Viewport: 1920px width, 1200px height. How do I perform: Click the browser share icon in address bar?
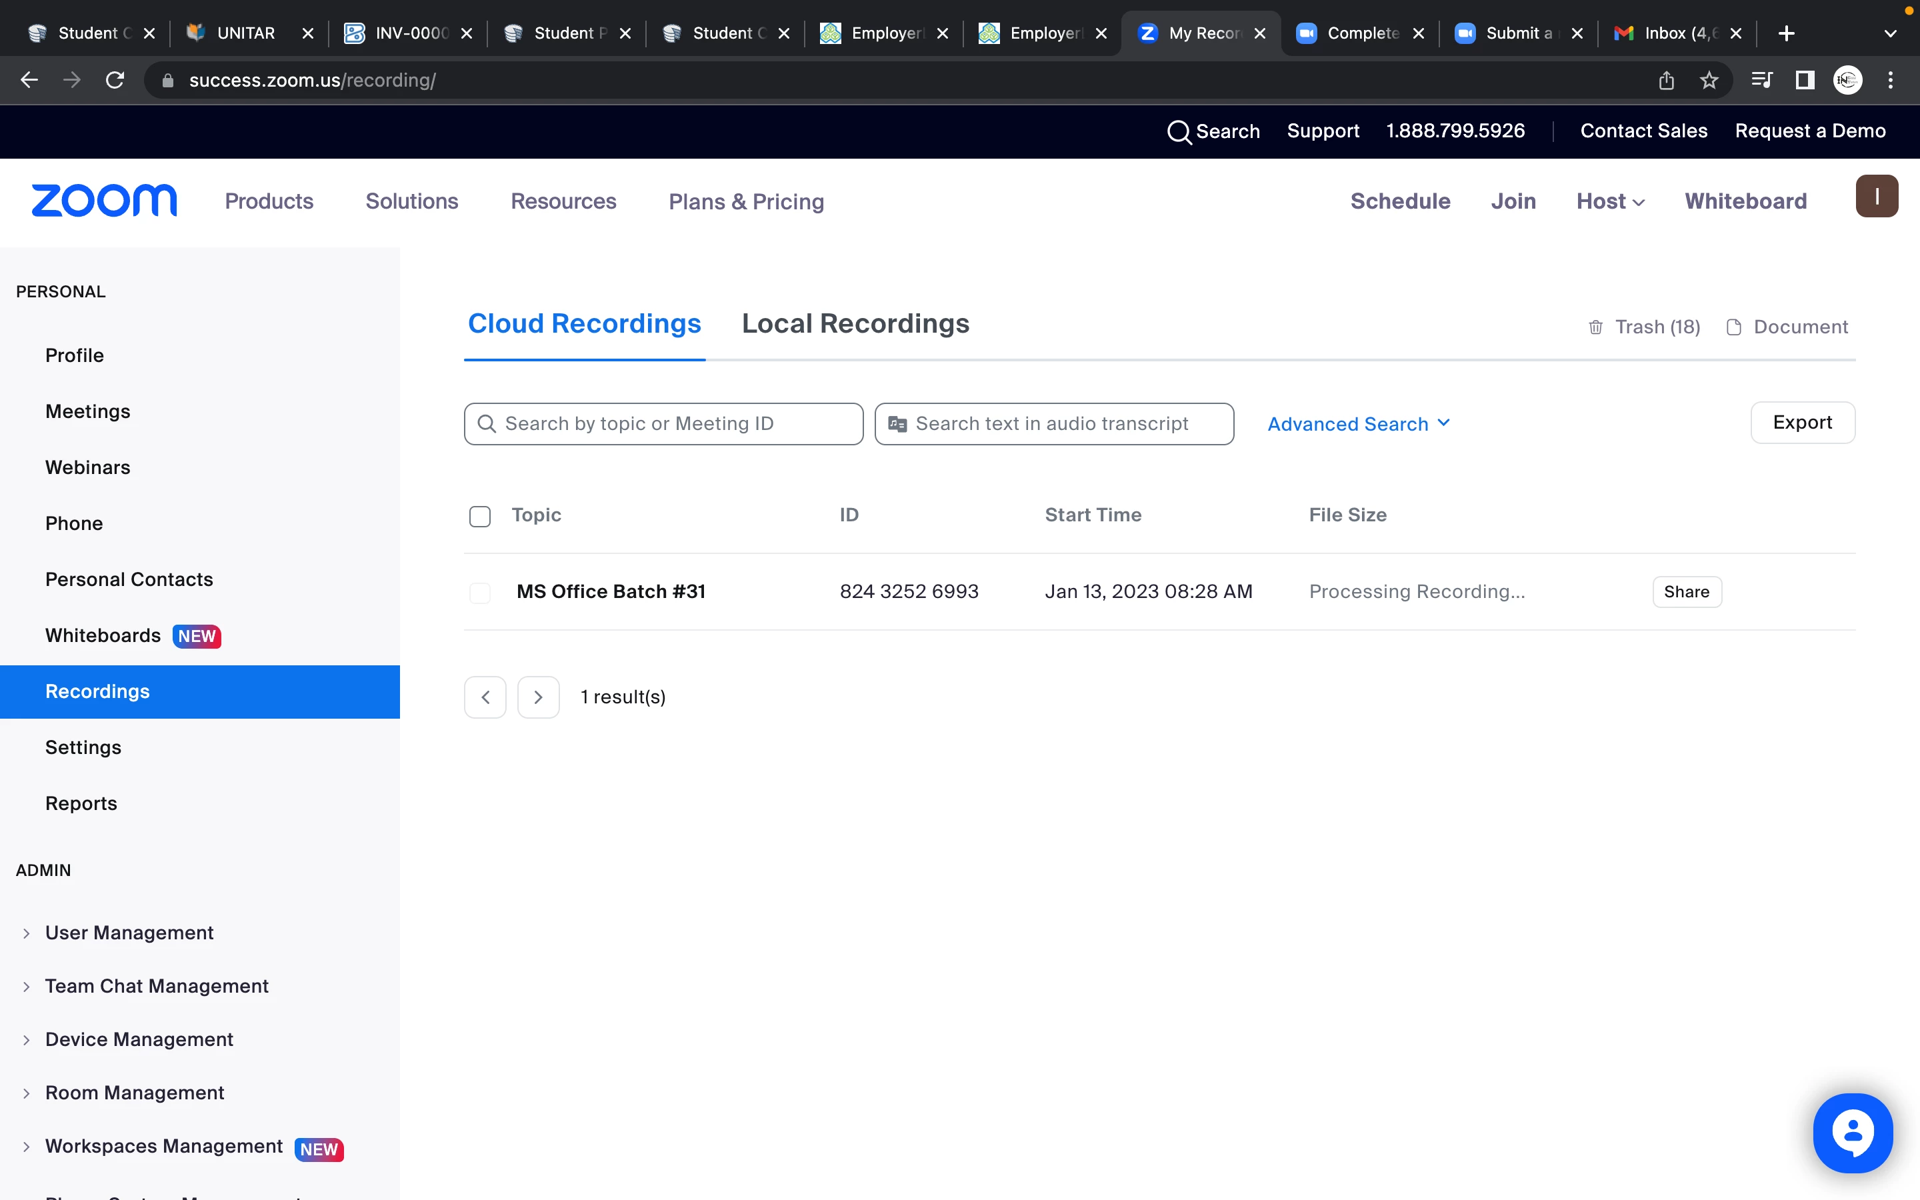point(1666,80)
